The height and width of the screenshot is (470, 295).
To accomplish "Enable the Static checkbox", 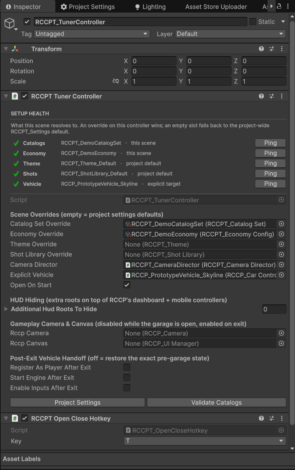I will [253, 22].
